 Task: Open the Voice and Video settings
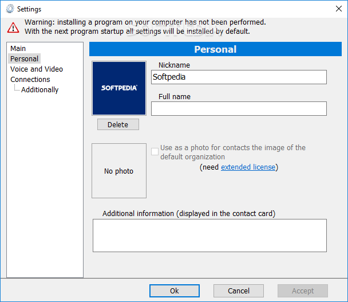coord(37,69)
